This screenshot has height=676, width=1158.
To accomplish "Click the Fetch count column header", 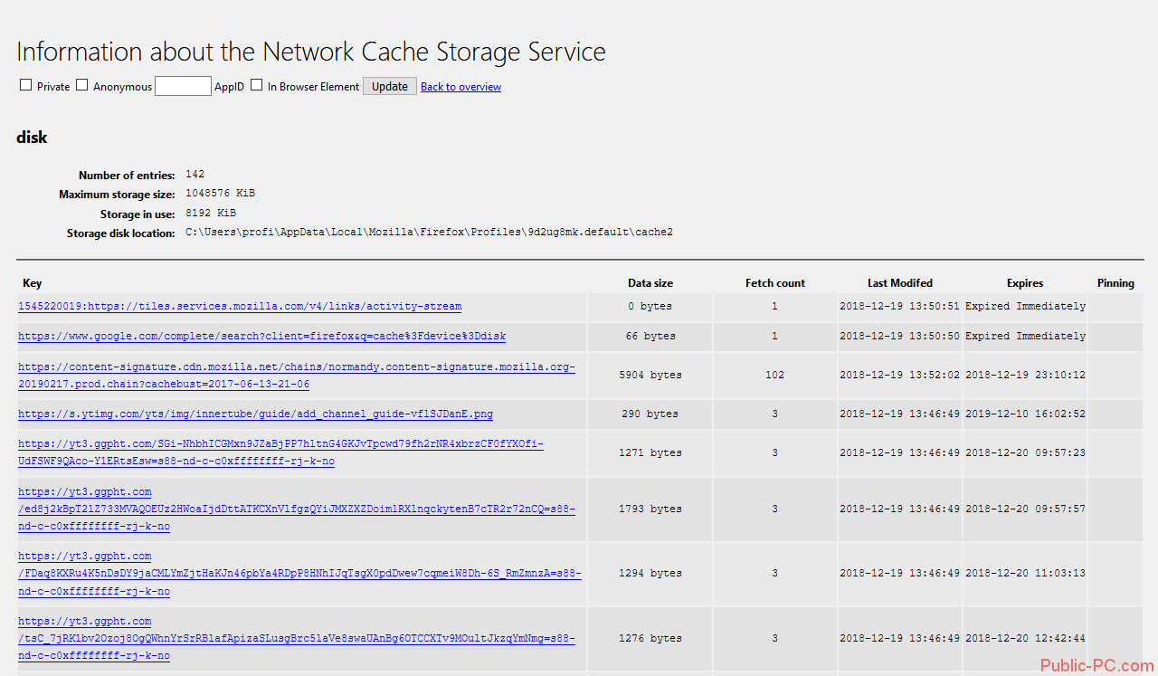I will pyautogui.click(x=774, y=283).
